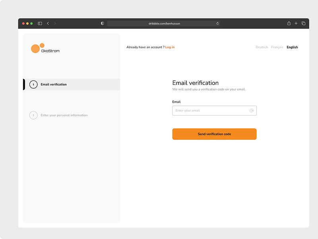Viewport: 318px width, 239px height.
Task: Click the shield privacy icon in address bar
Action: [x=102, y=23]
